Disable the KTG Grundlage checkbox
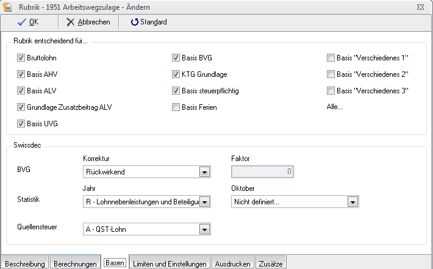The height and width of the screenshot is (269, 433). pos(176,74)
